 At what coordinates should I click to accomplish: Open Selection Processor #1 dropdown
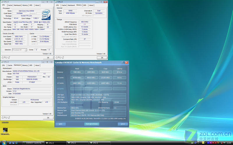20,50
